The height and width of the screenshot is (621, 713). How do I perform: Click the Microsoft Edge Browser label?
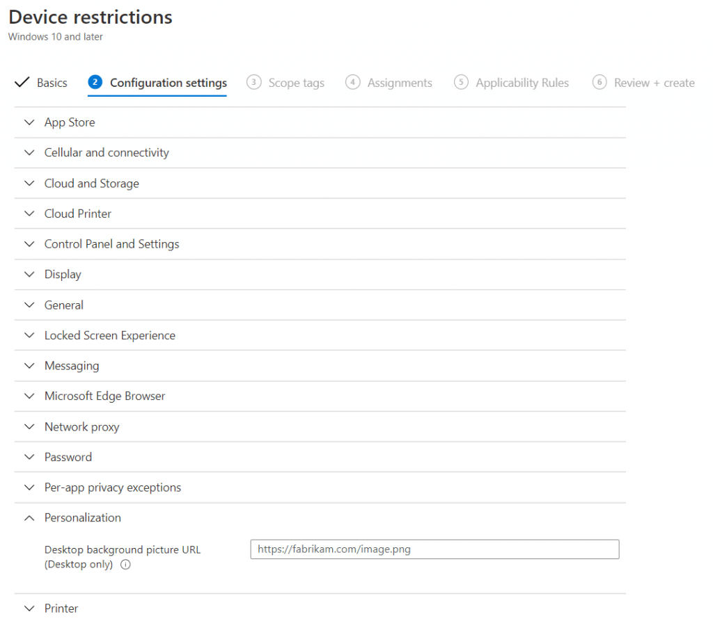pyautogui.click(x=104, y=396)
